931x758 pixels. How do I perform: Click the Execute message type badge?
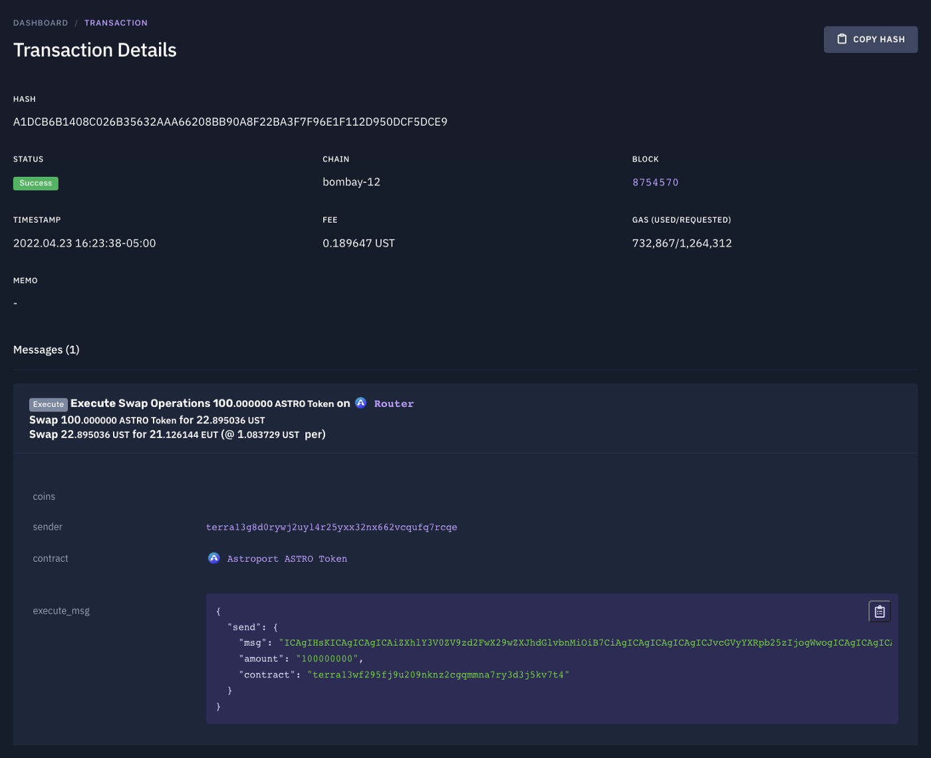pyautogui.click(x=49, y=404)
